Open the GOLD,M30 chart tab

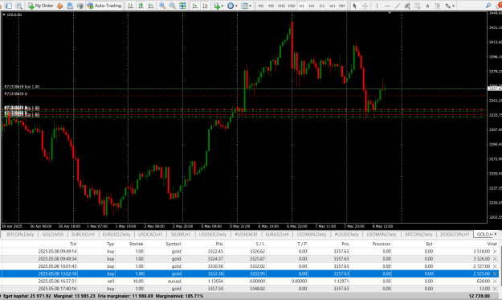53,234
